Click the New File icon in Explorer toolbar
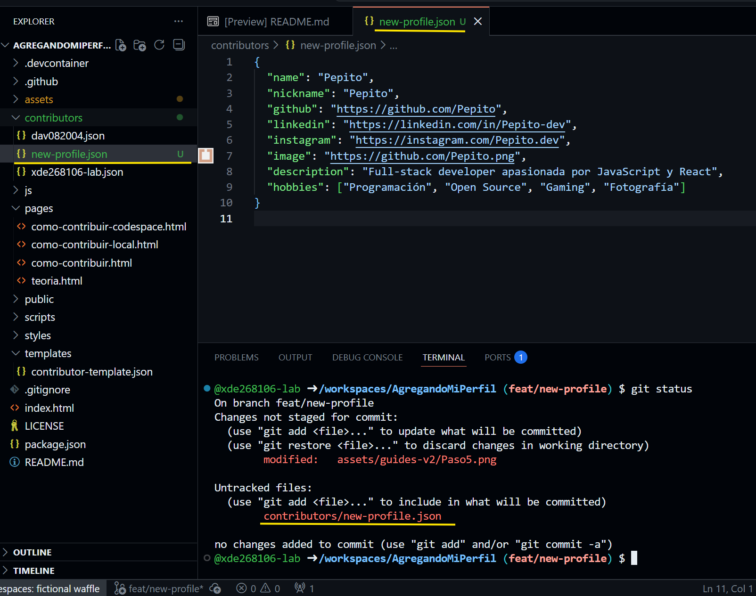This screenshot has width=756, height=596. pos(121,45)
